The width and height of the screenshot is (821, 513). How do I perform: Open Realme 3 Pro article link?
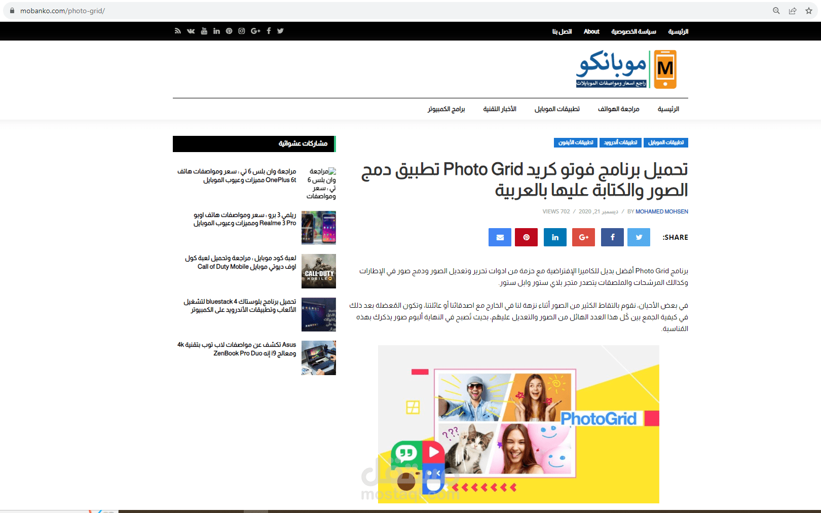click(245, 219)
